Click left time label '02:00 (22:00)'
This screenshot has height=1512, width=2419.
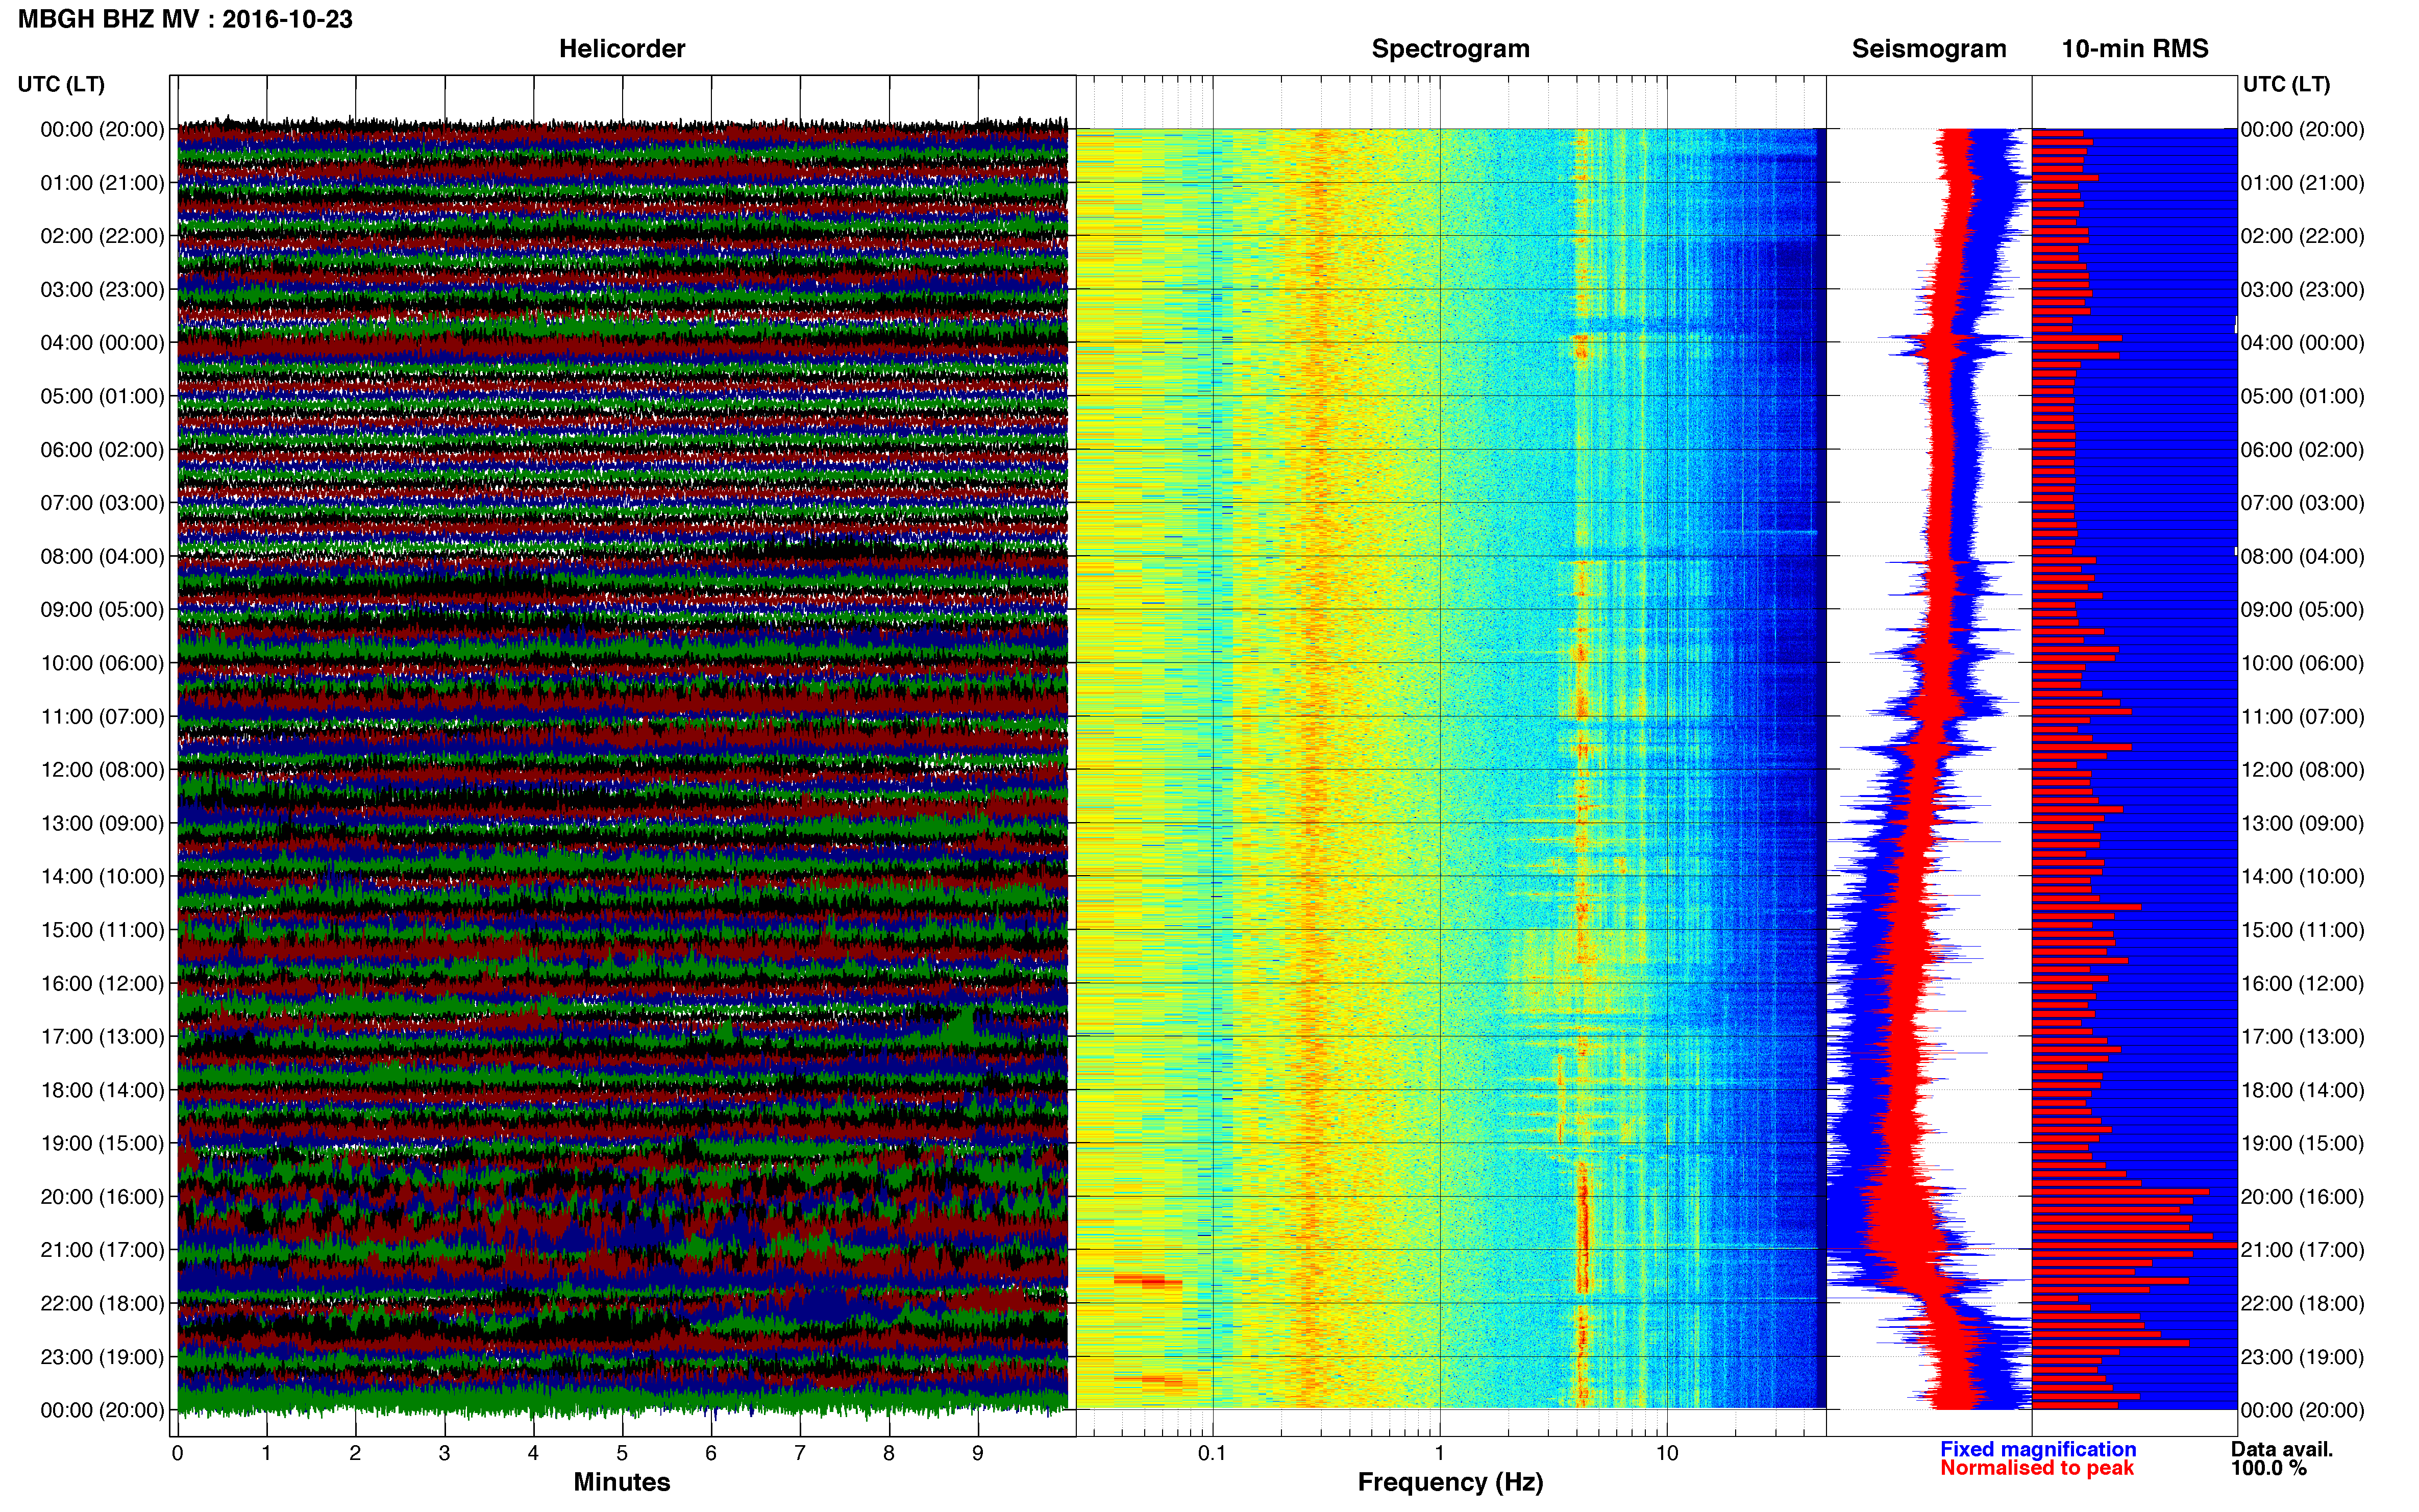click(x=102, y=236)
